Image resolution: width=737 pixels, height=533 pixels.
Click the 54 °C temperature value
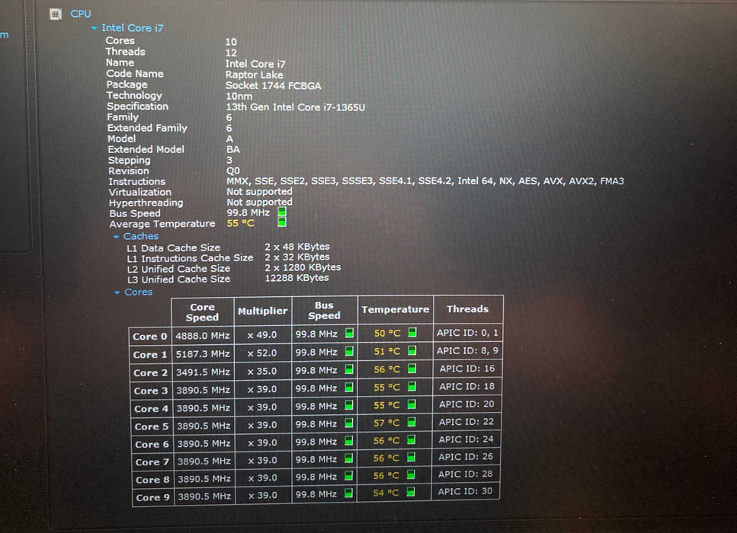pyautogui.click(x=386, y=493)
